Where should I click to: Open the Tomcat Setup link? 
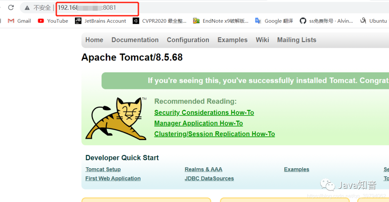[x=103, y=169]
